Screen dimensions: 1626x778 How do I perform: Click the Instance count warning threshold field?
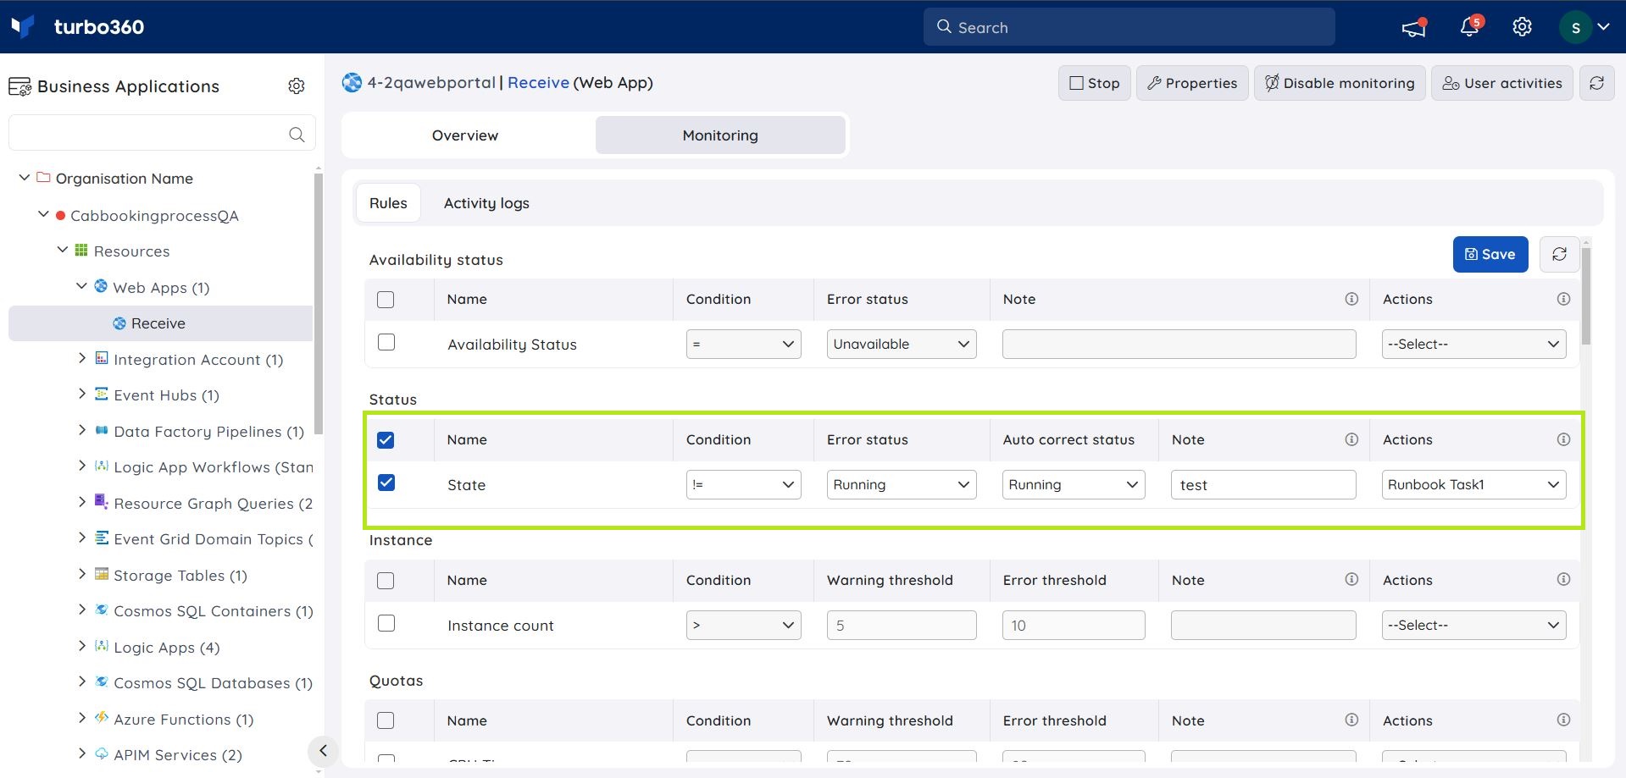902,625
